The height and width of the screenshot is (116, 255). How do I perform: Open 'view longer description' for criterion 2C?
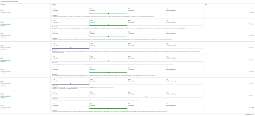click(x=5, y=36)
